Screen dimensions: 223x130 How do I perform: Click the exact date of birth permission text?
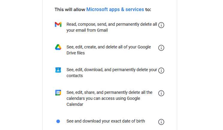(x=106, y=121)
